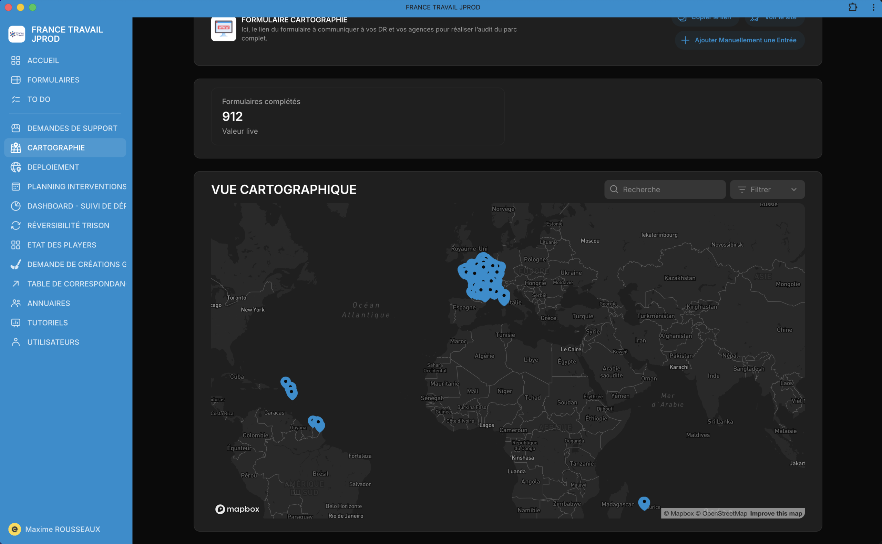
Task: Click the Improve this map link
Action: pos(776,513)
